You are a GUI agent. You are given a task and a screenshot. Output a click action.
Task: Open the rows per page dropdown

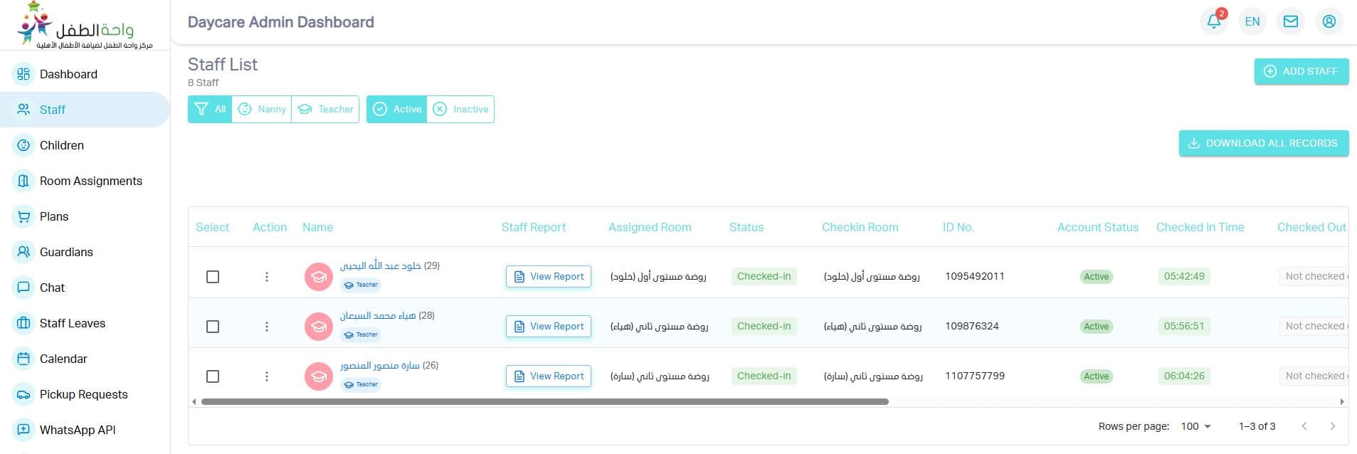[x=1195, y=426]
